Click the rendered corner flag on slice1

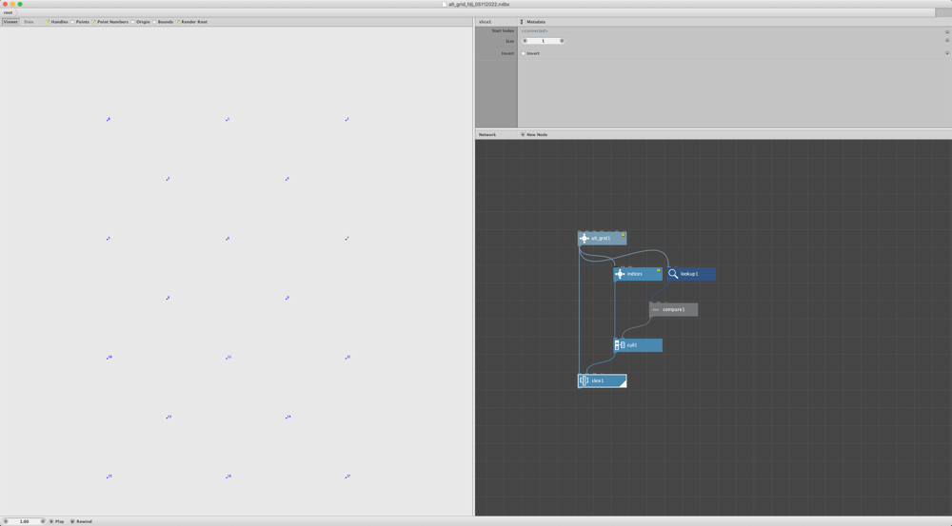[623, 384]
